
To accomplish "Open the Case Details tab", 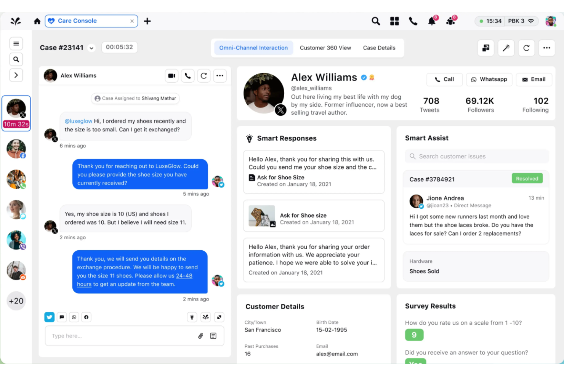I will (379, 48).
